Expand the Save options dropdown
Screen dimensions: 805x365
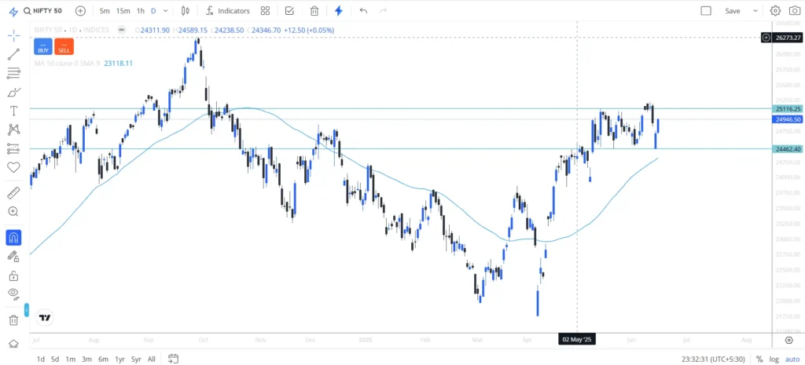tap(755, 11)
